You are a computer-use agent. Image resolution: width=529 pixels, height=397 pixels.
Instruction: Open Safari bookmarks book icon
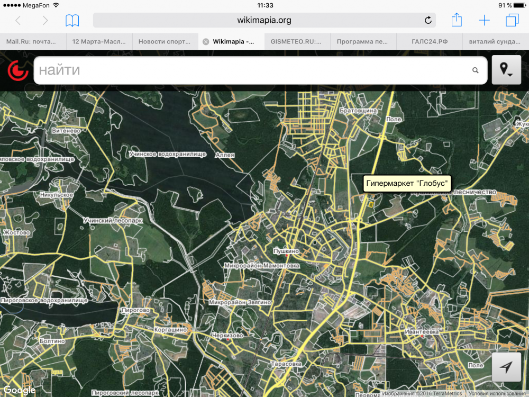click(x=72, y=21)
